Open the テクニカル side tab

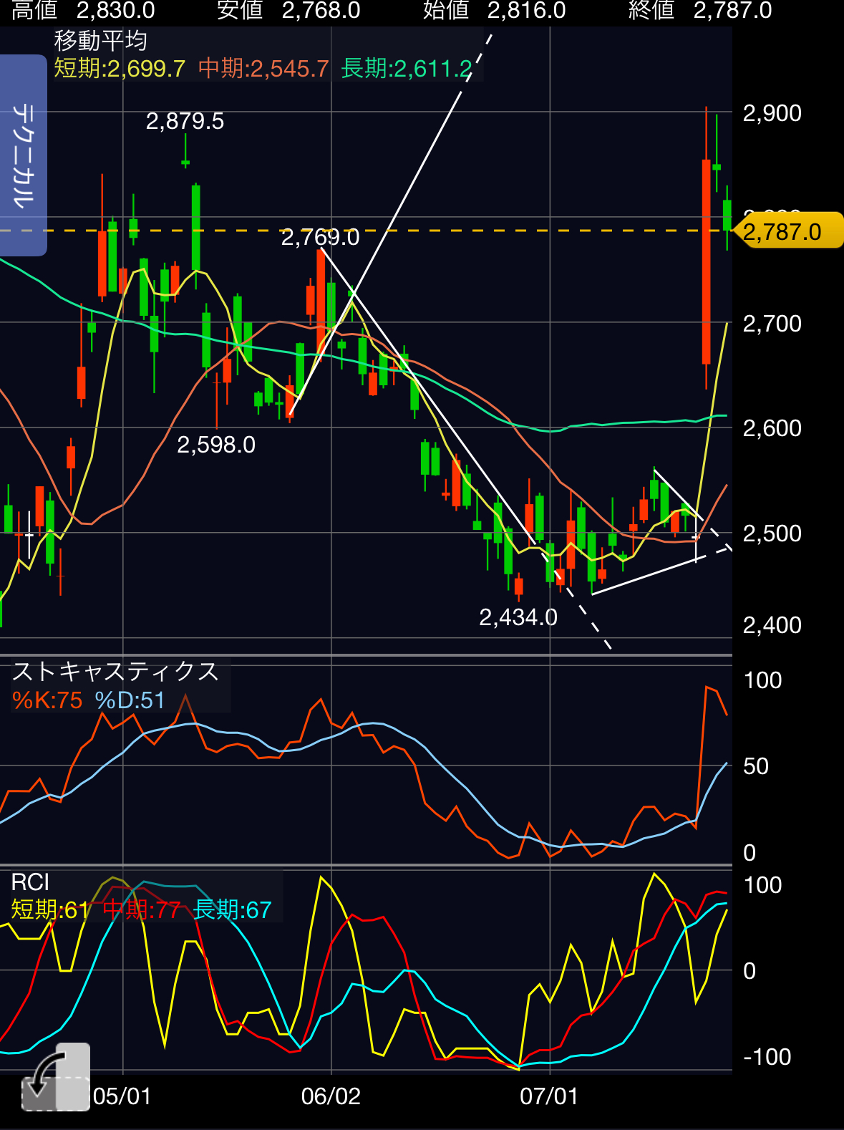[x=23, y=155]
